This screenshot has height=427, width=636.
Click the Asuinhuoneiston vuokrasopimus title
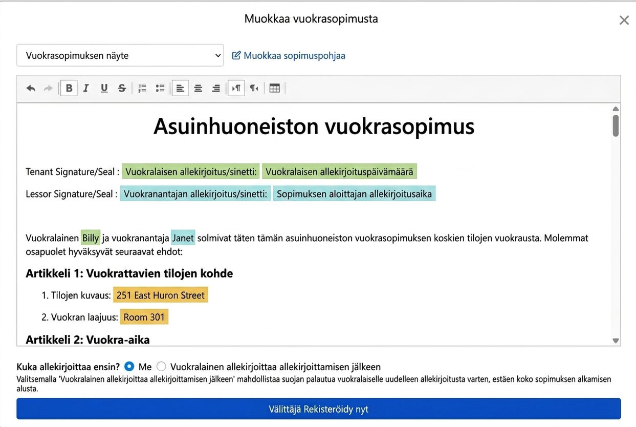[314, 126]
